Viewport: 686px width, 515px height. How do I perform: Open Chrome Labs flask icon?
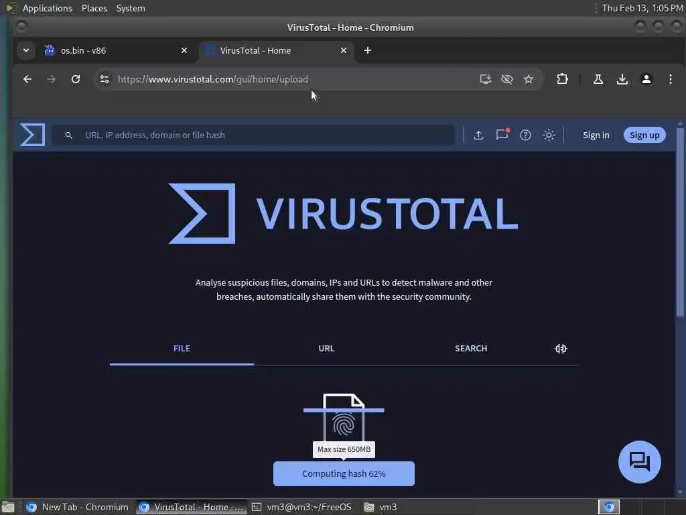(598, 79)
